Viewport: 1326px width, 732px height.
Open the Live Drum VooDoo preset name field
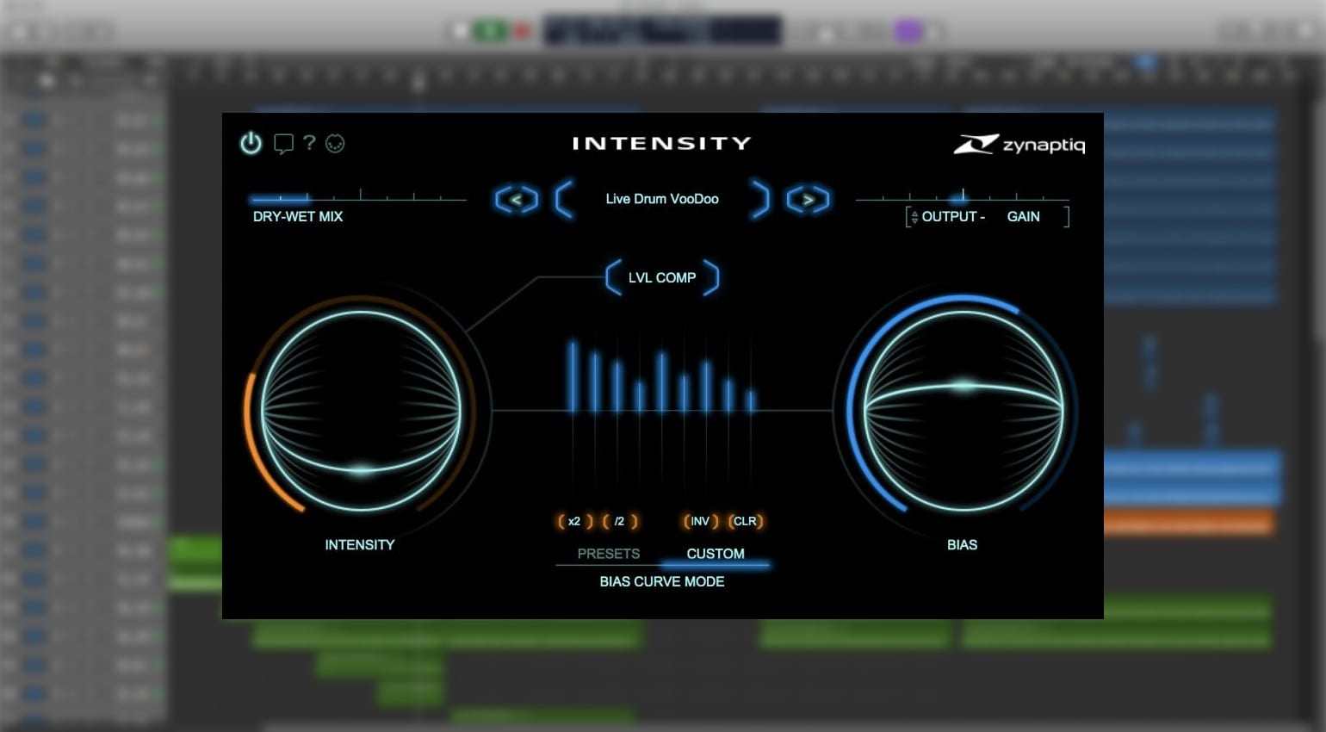[x=662, y=199]
